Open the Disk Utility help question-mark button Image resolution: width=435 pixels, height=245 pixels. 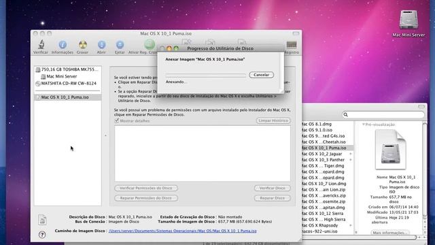point(42,235)
